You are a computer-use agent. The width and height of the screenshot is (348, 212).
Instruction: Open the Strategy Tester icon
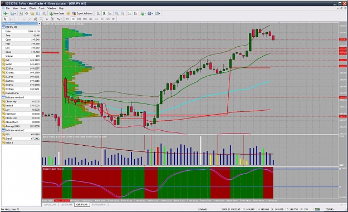coord(44,13)
